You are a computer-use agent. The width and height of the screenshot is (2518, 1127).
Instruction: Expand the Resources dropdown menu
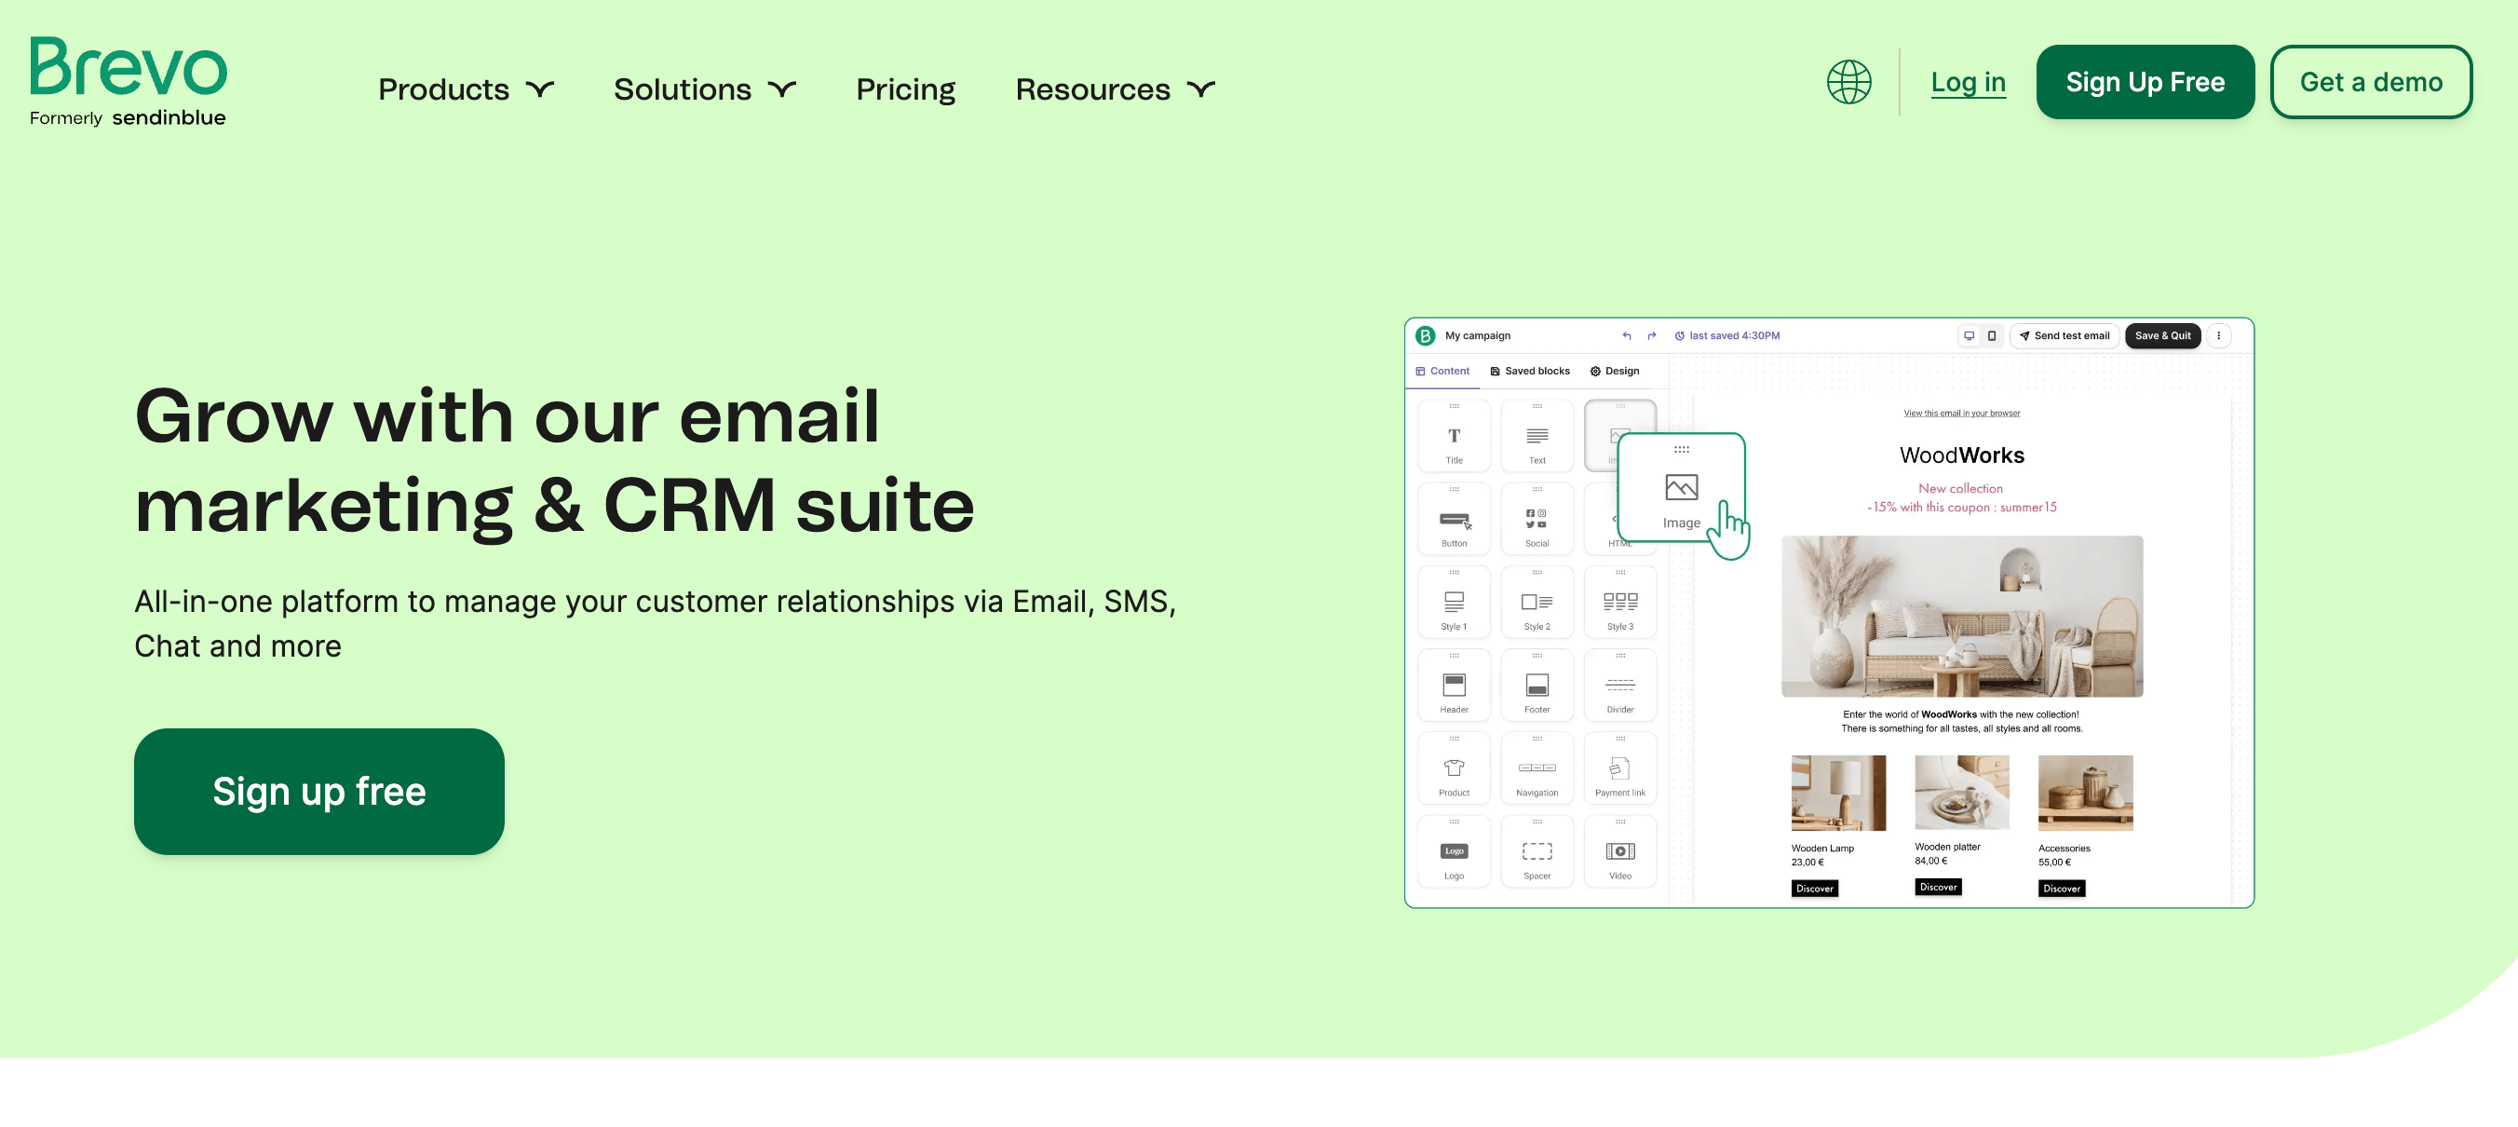(x=1115, y=88)
